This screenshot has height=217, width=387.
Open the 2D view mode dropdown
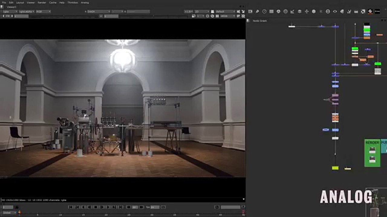(x=202, y=11)
